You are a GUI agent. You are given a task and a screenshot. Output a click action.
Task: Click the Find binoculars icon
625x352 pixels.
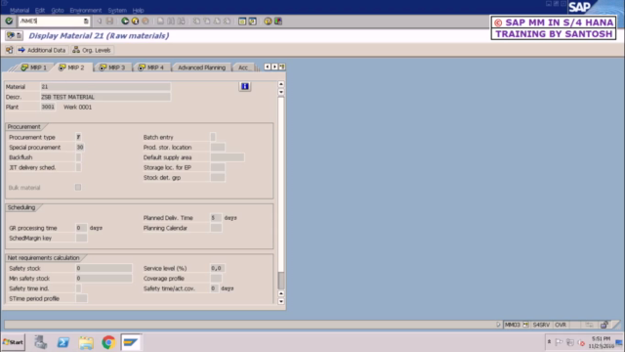point(171,22)
